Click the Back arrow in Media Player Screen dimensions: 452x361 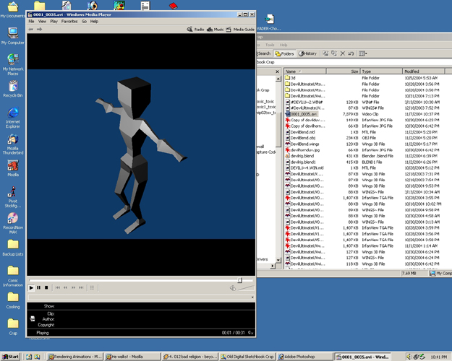coord(31,29)
